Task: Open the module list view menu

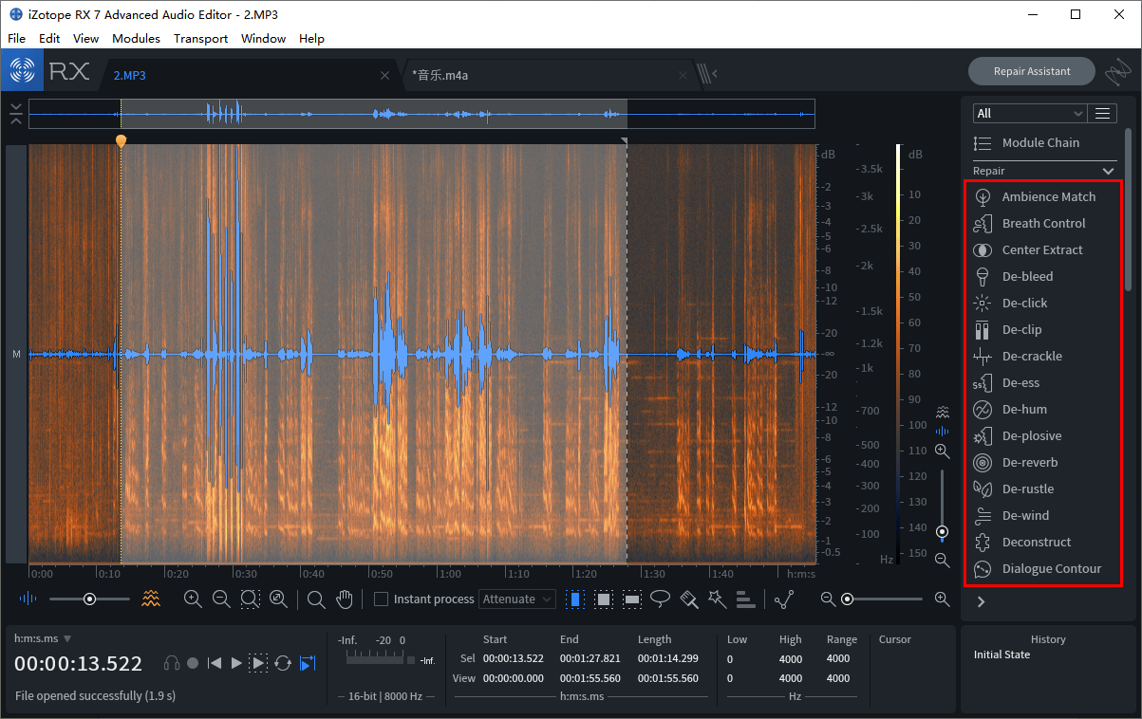Action: 1102,113
